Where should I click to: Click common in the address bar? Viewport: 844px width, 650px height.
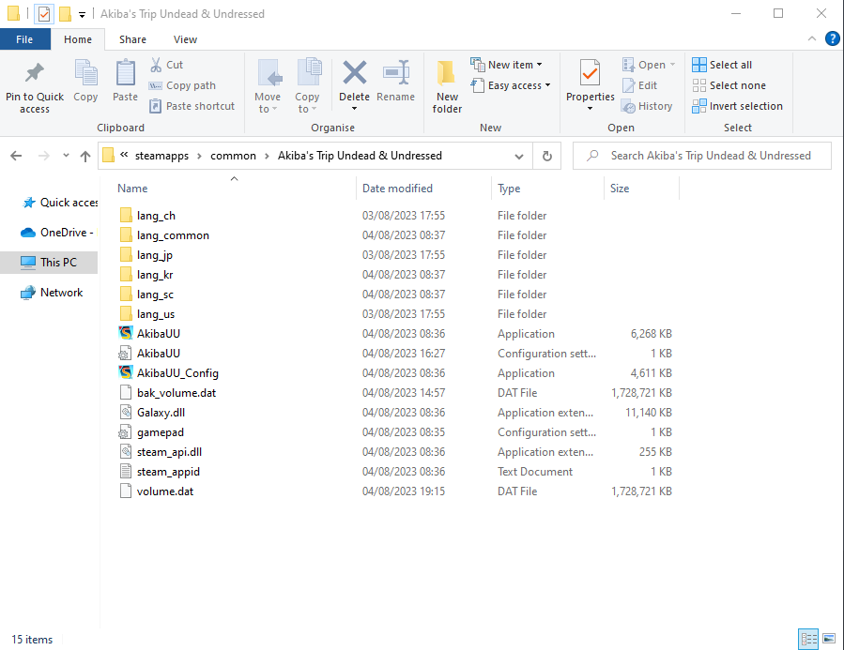click(233, 156)
